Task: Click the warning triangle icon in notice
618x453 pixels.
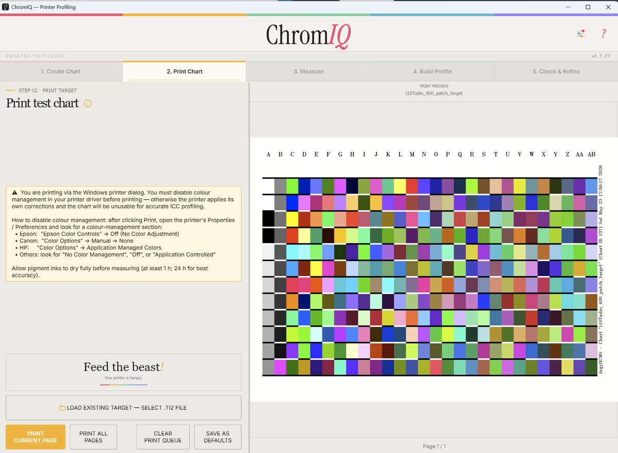Action: click(14, 193)
